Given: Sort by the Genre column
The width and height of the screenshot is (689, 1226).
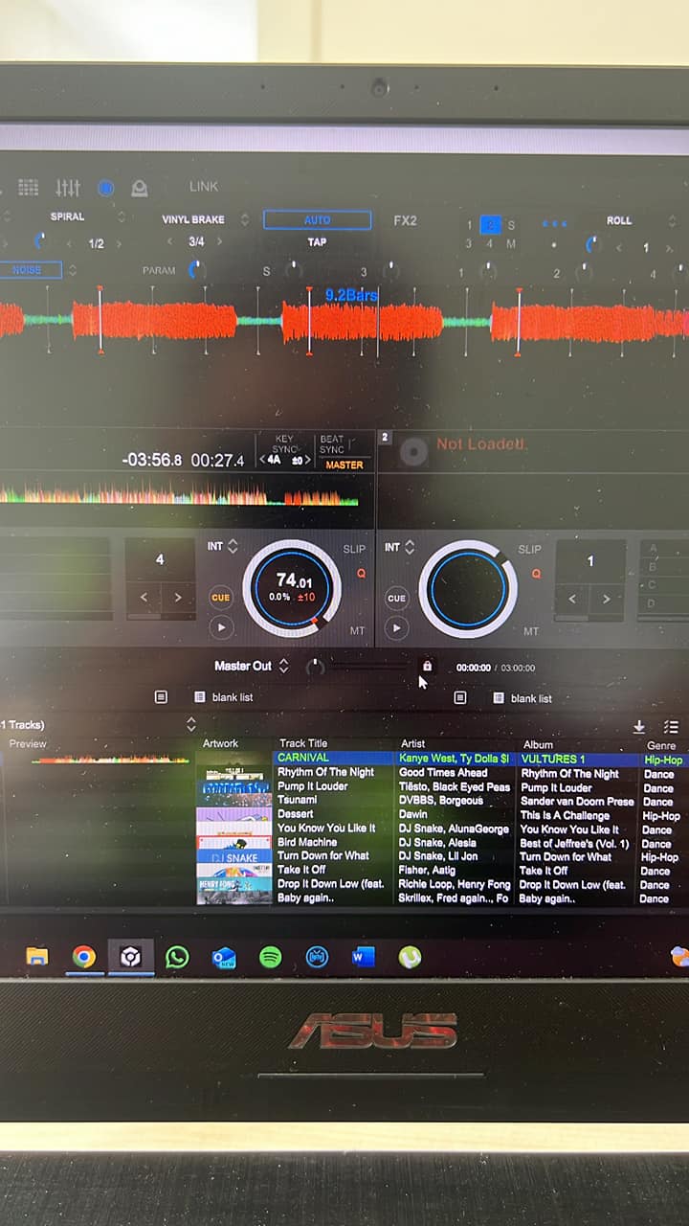Looking at the screenshot, I should [661, 745].
